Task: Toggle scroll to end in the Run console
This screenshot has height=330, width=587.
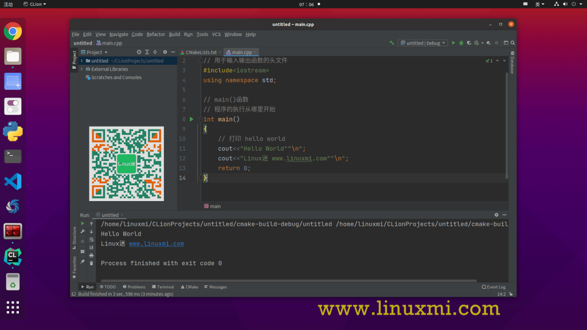Action: point(91,247)
